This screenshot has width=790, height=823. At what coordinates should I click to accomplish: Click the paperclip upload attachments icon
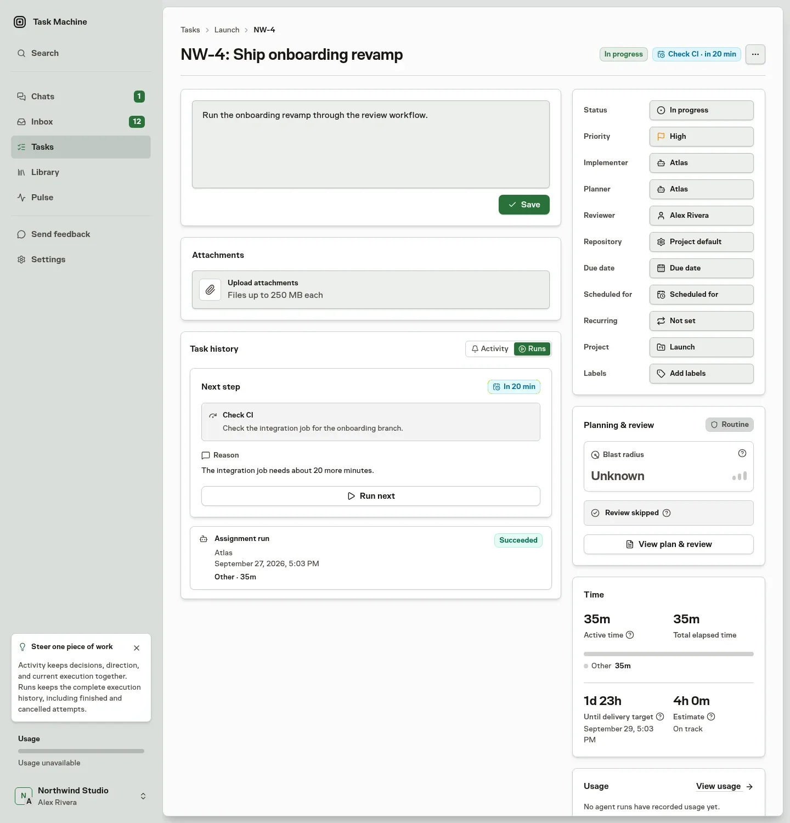(210, 290)
